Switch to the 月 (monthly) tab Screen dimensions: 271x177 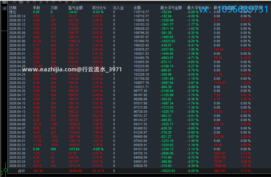[34, 2]
